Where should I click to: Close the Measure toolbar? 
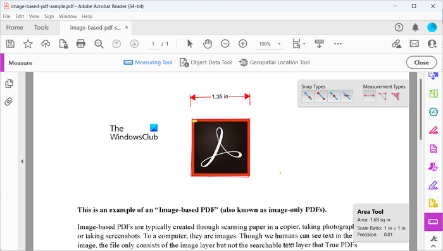[421, 62]
